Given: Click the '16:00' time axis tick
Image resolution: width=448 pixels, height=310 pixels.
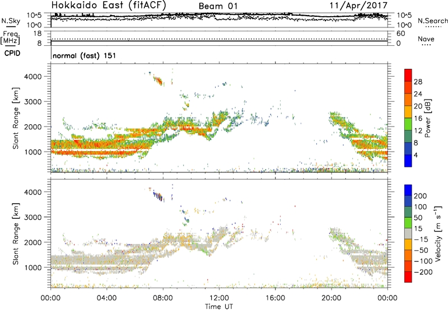Looking at the screenshot, I should [x=275, y=298].
